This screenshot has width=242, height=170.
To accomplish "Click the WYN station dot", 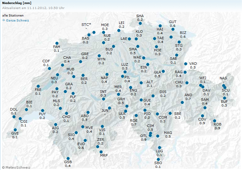I will [99, 56].
